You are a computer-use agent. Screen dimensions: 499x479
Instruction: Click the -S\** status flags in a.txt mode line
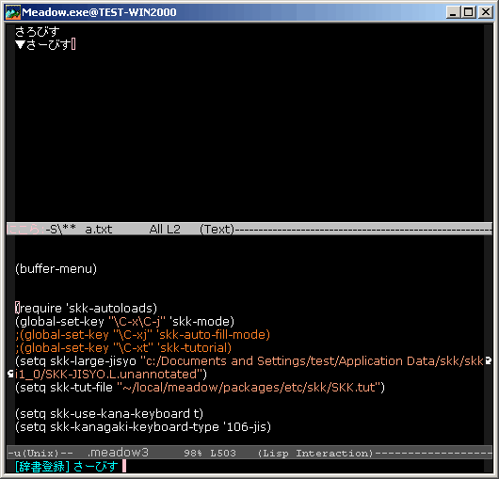click(61, 229)
